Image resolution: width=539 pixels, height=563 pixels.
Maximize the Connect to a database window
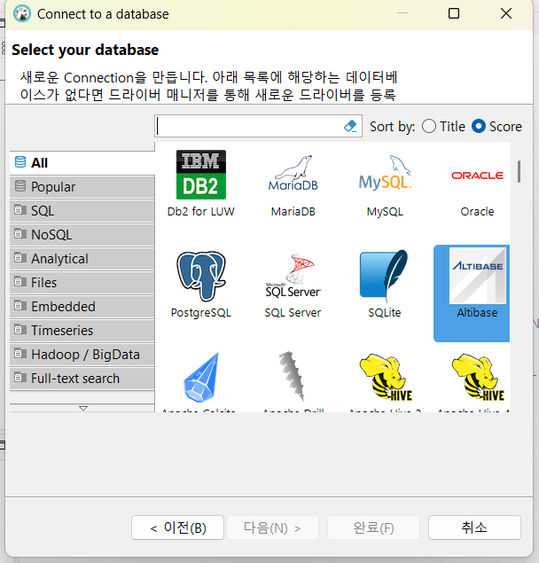454,13
